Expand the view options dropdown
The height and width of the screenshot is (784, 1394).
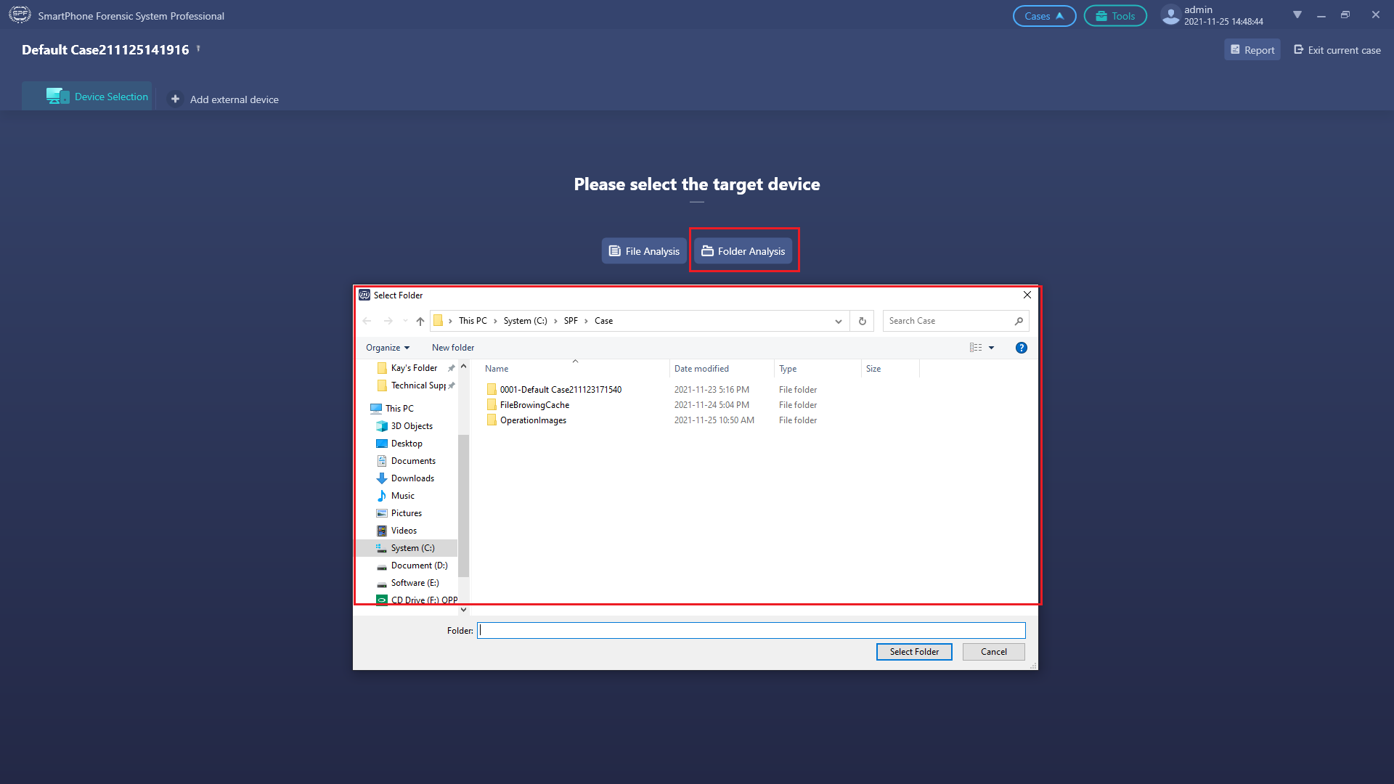pyautogui.click(x=992, y=348)
